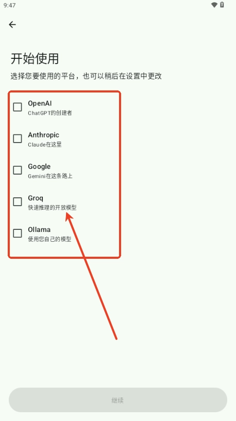Tap the 继续 continue button
The width and height of the screenshot is (236, 421).
click(118, 400)
